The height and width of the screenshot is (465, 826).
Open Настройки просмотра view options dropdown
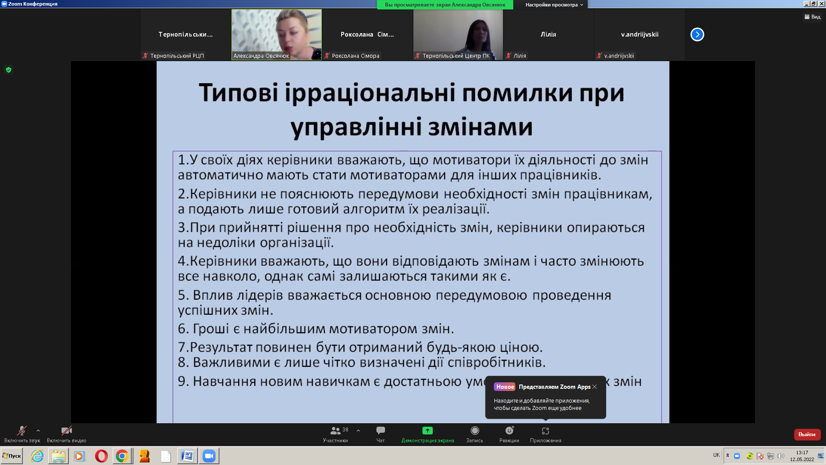pyautogui.click(x=554, y=5)
